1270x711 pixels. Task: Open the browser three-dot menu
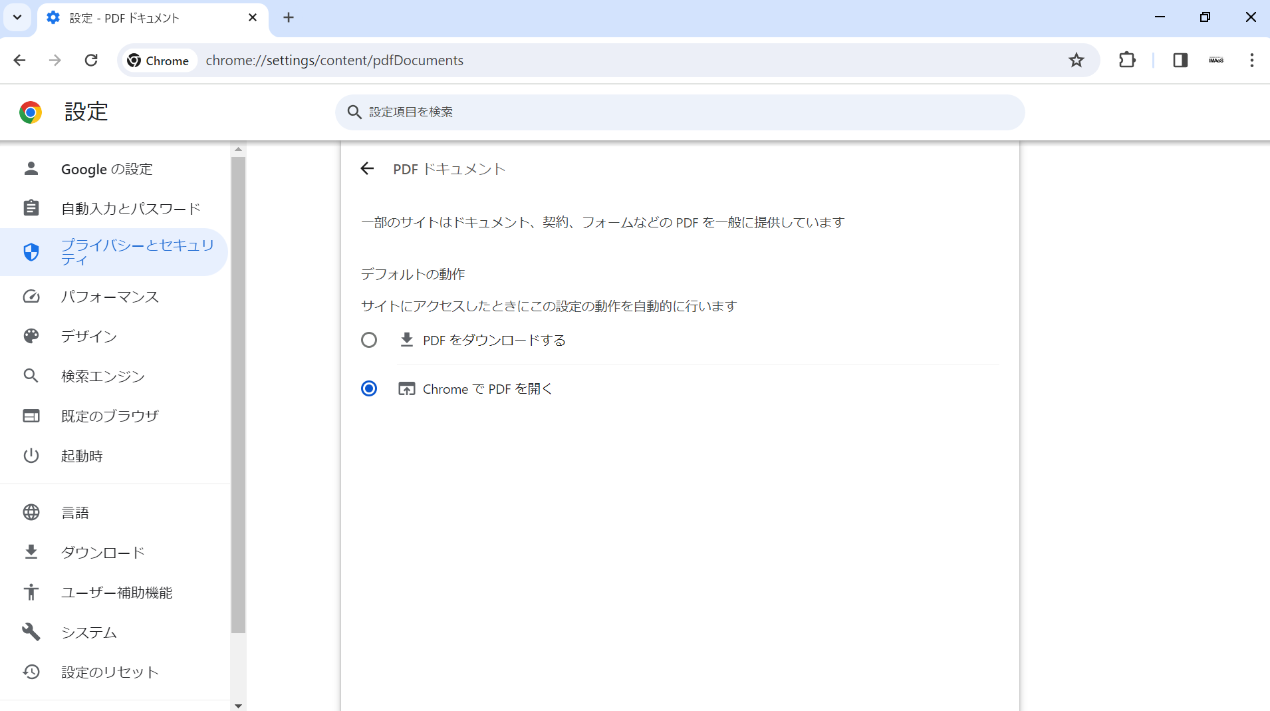(x=1251, y=60)
